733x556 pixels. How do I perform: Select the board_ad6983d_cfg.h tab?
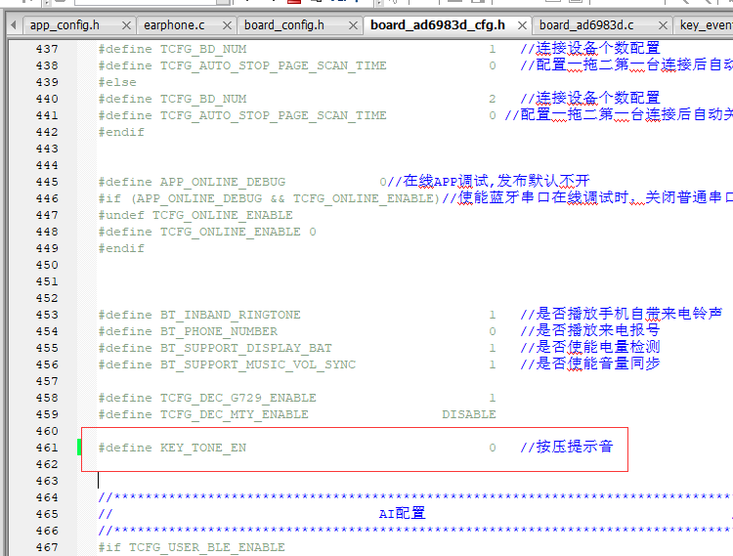click(x=438, y=25)
